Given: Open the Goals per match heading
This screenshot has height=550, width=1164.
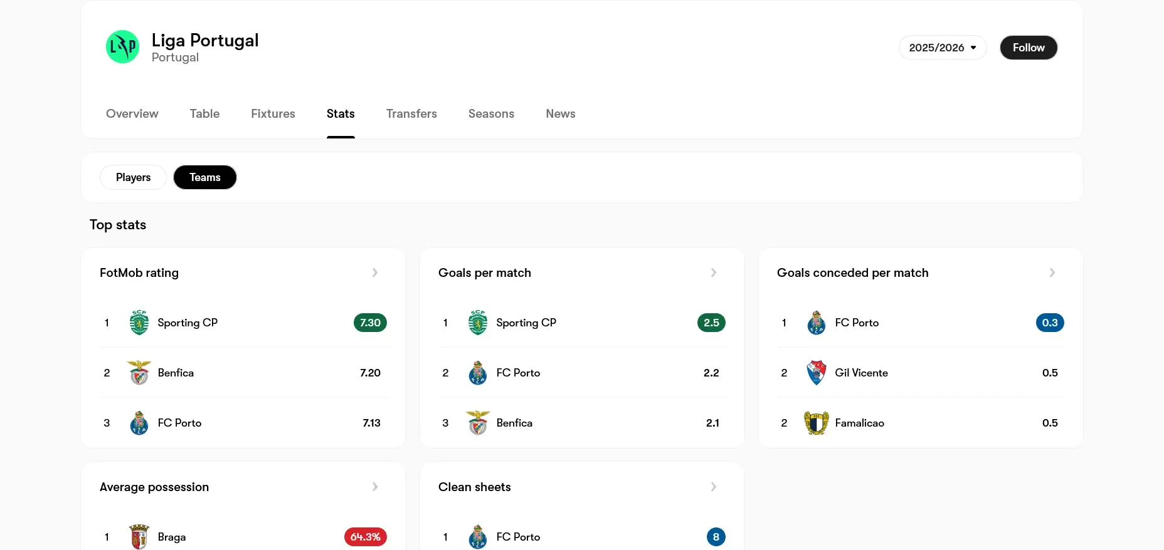Looking at the screenshot, I should point(485,272).
